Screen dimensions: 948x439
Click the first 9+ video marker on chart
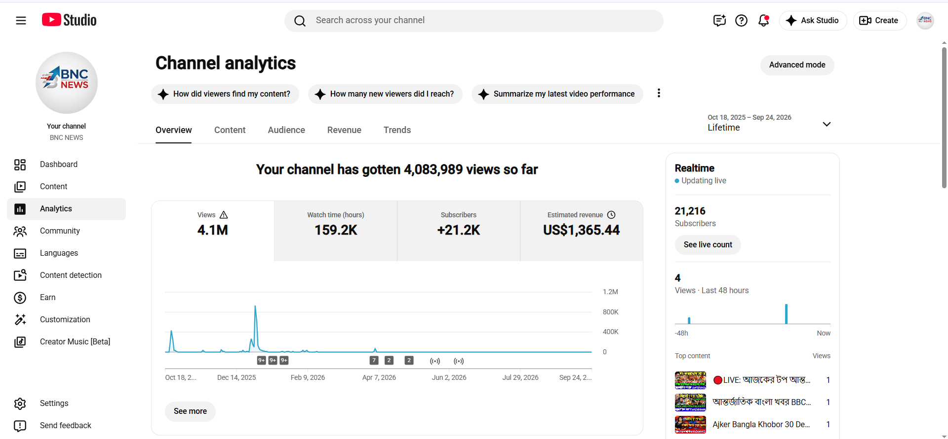coord(262,361)
